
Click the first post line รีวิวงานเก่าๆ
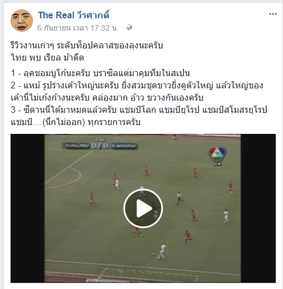click(87, 46)
